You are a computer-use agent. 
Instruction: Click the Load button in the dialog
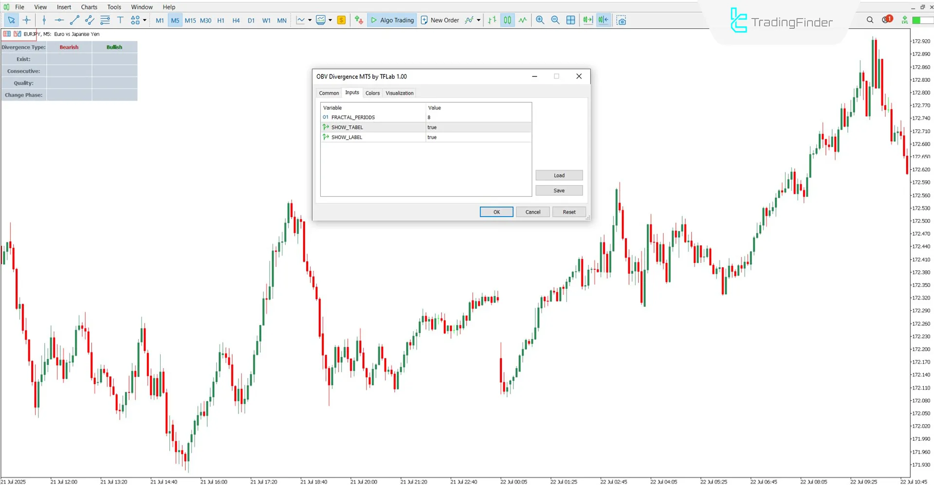pos(559,175)
